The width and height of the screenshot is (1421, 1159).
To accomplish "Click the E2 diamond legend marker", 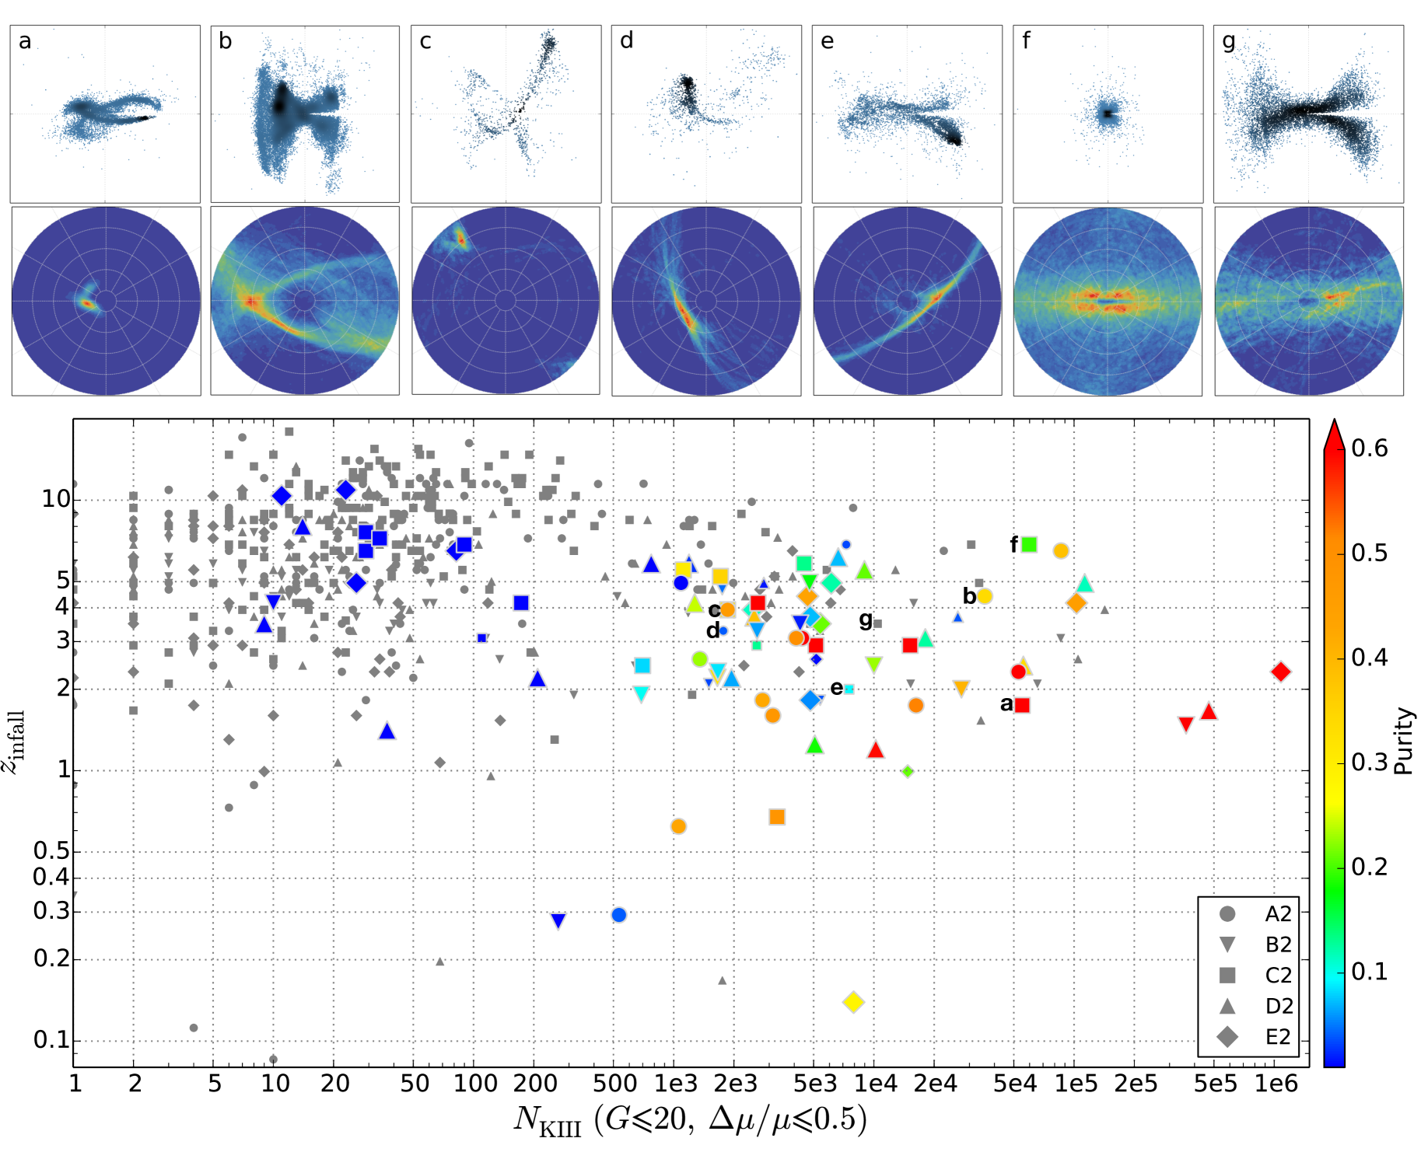I will pos(1227,1036).
